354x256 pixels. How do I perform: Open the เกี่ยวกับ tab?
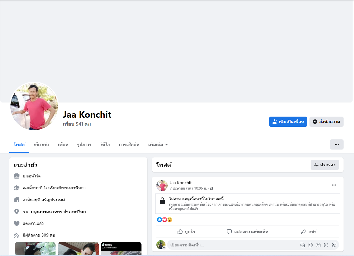(x=41, y=144)
